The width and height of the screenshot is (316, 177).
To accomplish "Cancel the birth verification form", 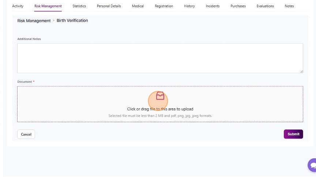I will pyautogui.click(x=26, y=134).
